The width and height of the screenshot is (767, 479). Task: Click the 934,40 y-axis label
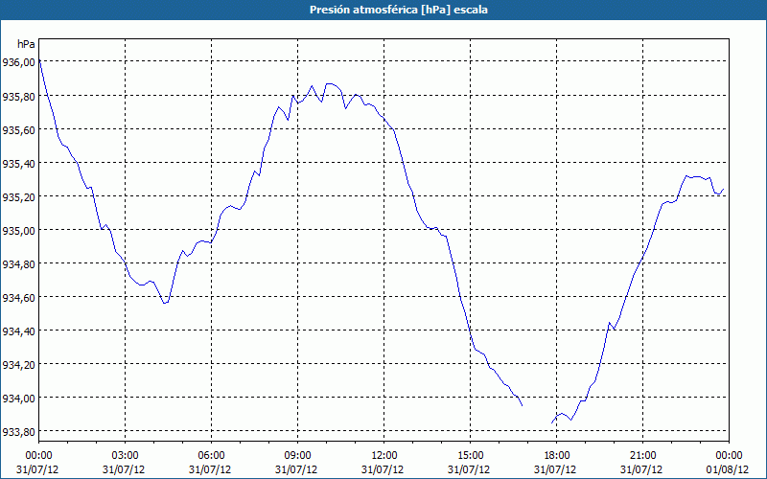point(18,331)
